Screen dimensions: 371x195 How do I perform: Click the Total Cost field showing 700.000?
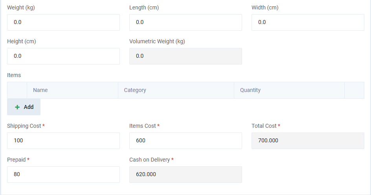[308, 141]
